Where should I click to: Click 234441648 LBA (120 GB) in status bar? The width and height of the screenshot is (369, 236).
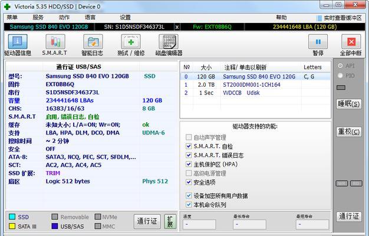click(305, 27)
